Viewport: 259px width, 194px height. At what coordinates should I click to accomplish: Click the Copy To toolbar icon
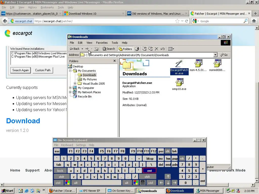pyautogui.click(x=150, y=49)
